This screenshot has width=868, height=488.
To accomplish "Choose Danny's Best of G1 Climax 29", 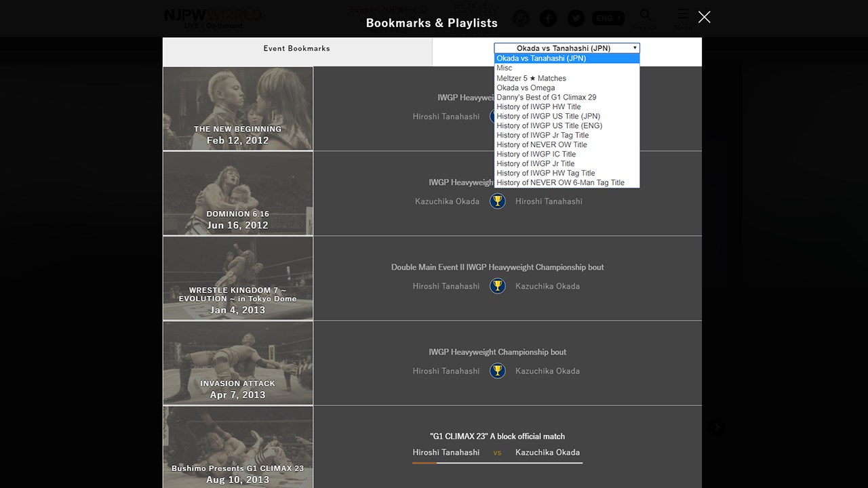I will tap(567, 97).
